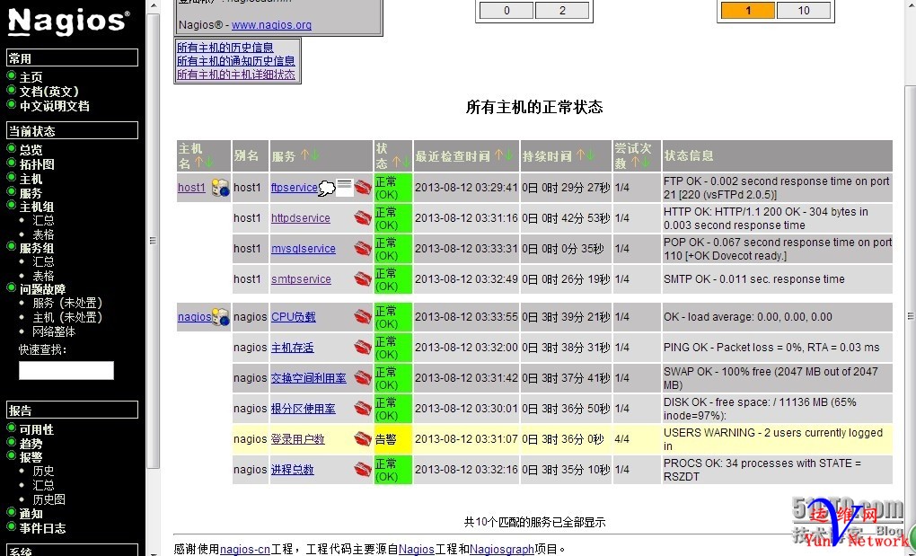
Task: Open the httpdservice service link
Action: [301, 218]
